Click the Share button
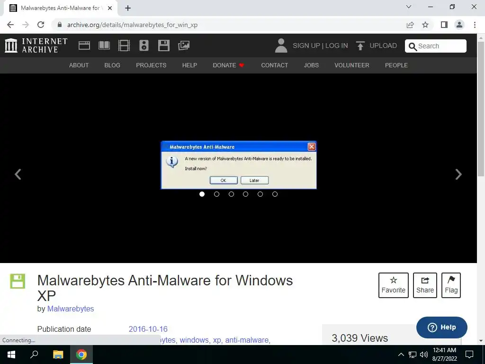Viewport: 485px width, 364px height. (425, 285)
